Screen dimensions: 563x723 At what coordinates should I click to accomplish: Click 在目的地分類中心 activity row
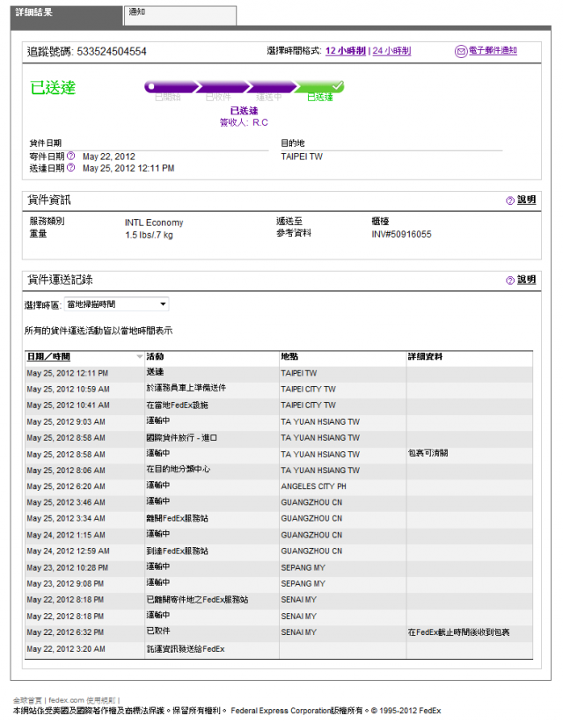[178, 469]
